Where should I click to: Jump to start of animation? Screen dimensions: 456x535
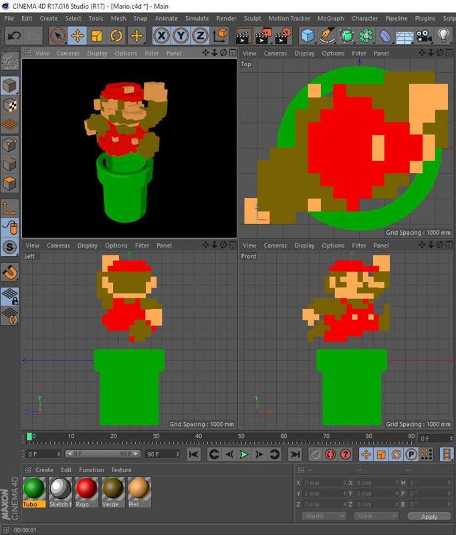tap(193, 454)
